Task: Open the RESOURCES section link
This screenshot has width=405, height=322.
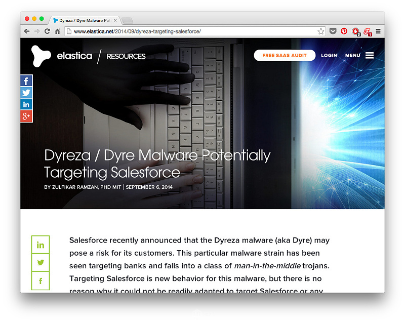Action: [x=126, y=56]
